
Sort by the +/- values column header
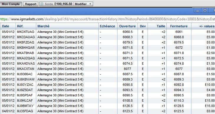click(x=203, y=26)
